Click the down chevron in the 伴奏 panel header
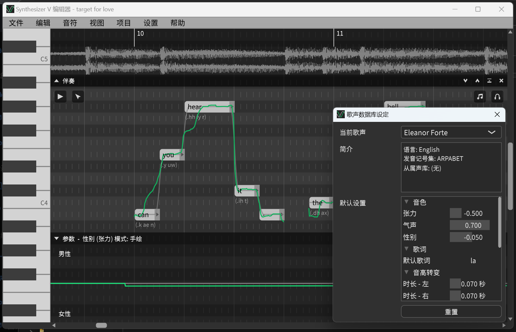 coord(465,81)
